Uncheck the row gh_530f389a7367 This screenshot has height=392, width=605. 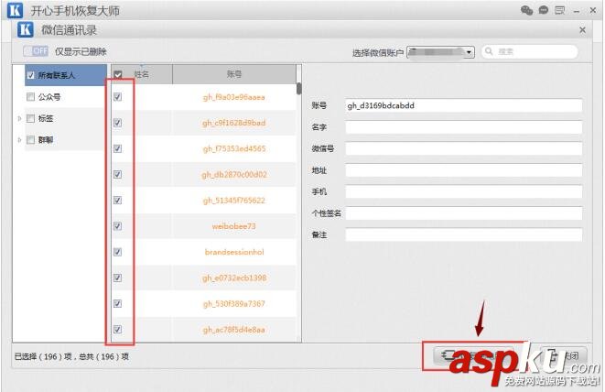click(118, 304)
